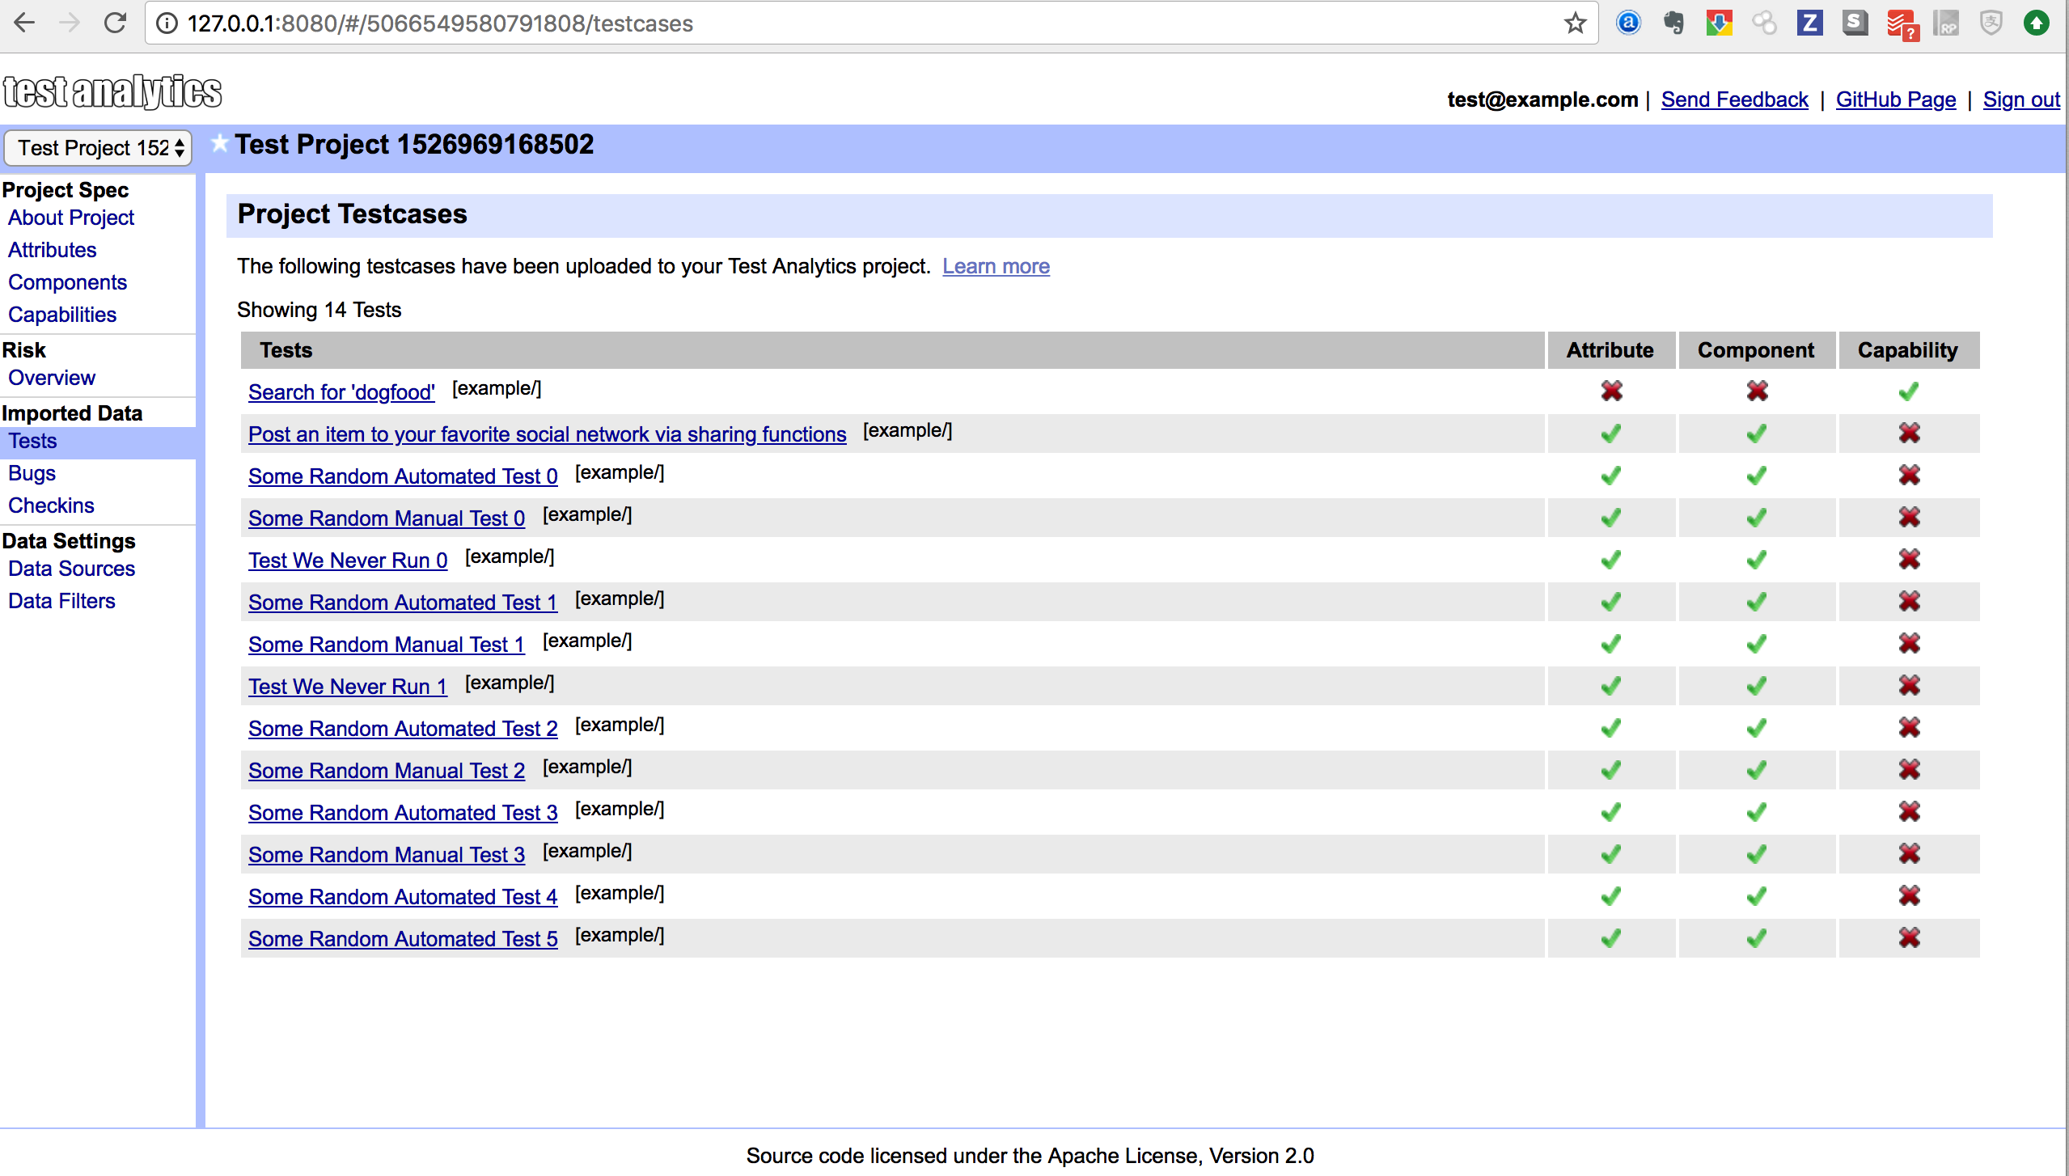Image resolution: width=2069 pixels, height=1176 pixels.
Task: Open 'Some Random Manual Test 2' testcase
Action: 386,771
